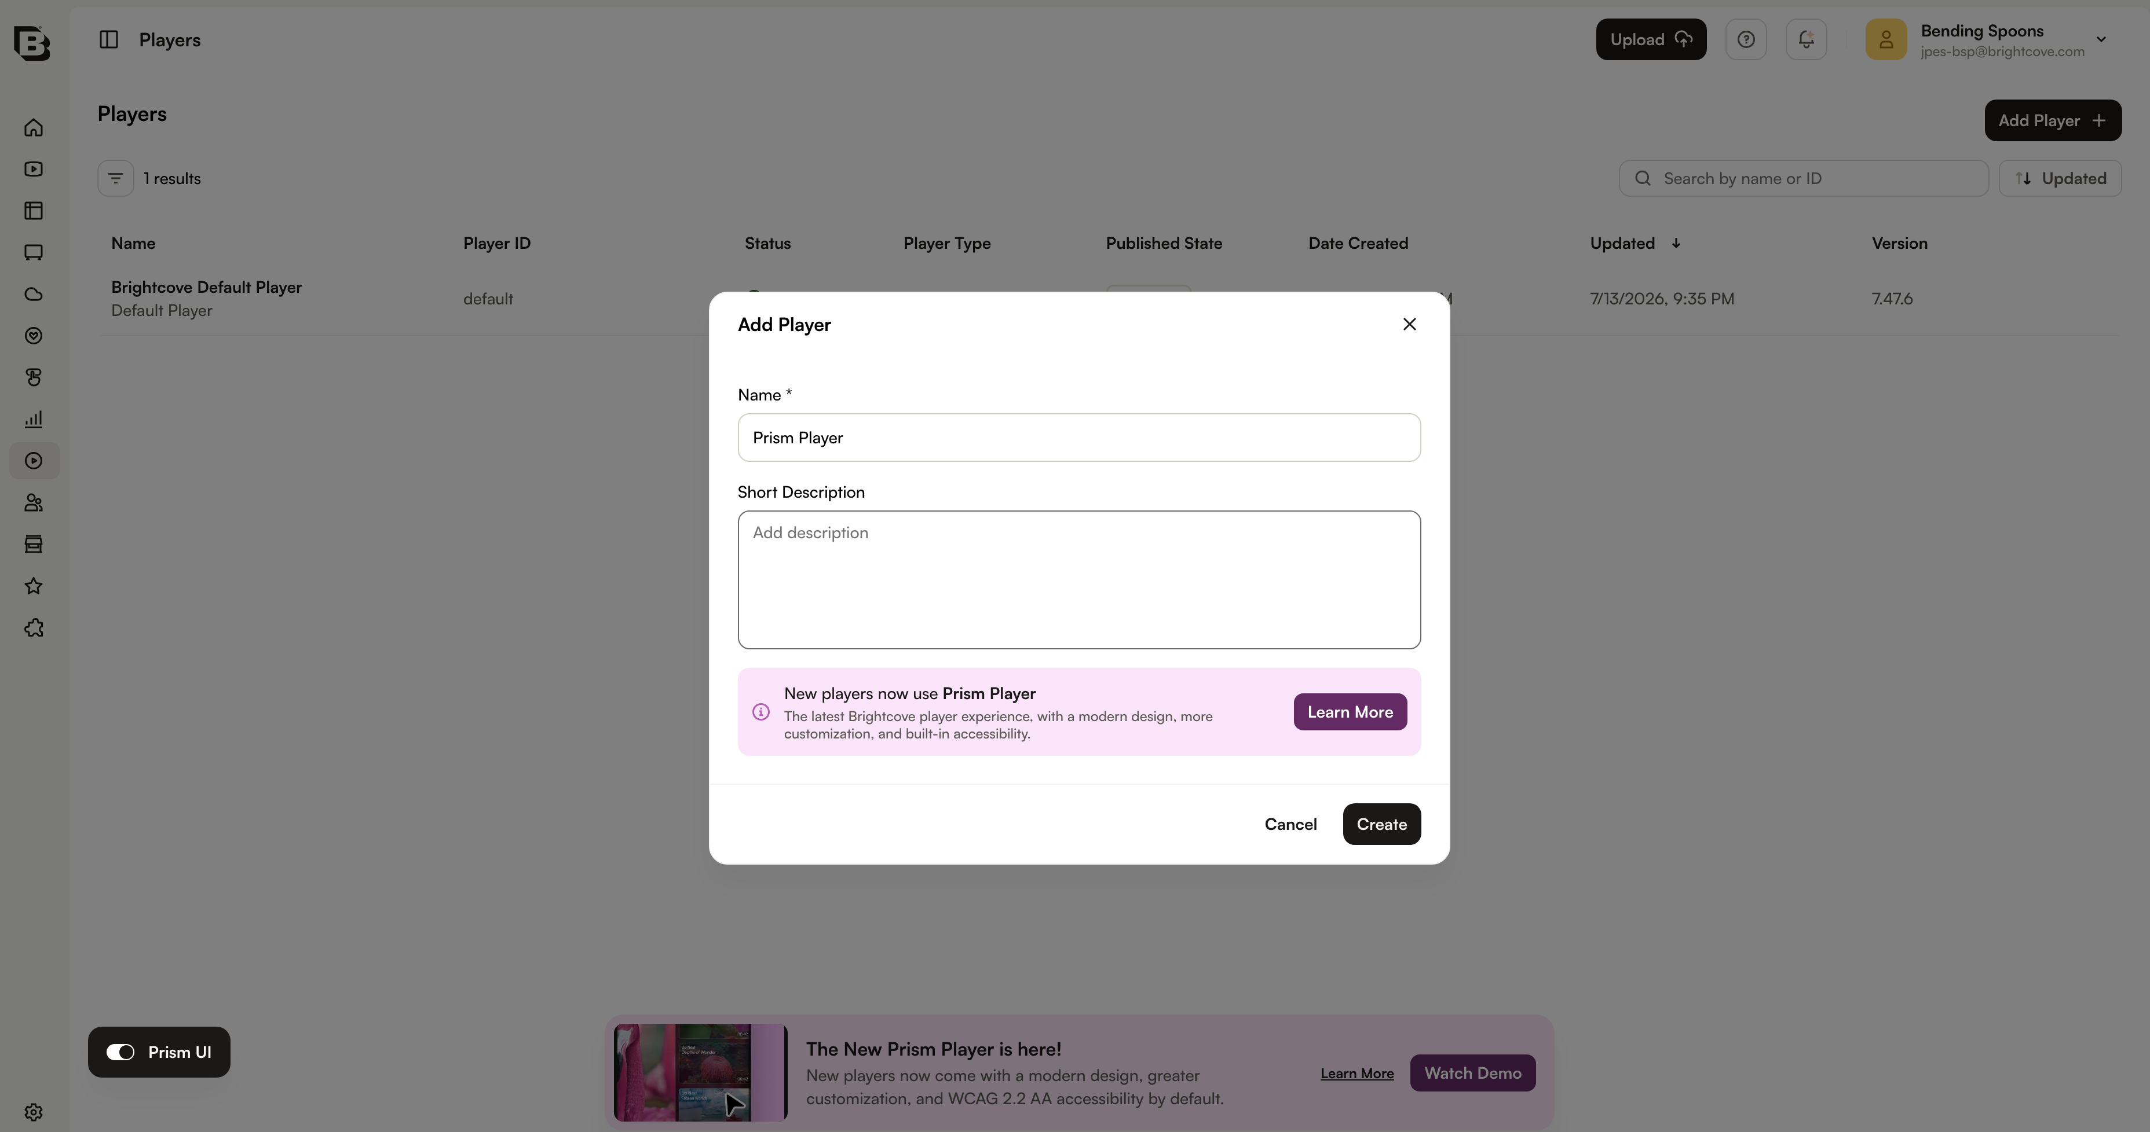
Task: Follow the Learn More banner link
Action: click(1357, 1074)
